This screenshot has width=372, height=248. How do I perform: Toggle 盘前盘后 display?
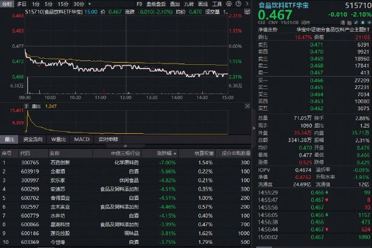coord(156,4)
